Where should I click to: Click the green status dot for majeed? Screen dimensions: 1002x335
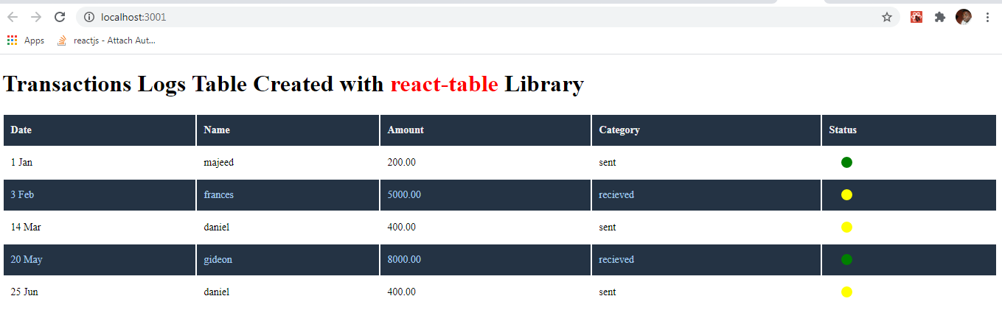[x=846, y=163]
